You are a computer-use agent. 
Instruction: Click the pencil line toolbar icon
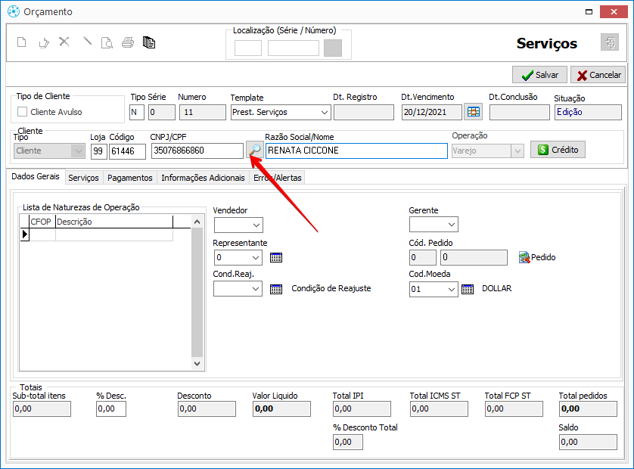(87, 42)
